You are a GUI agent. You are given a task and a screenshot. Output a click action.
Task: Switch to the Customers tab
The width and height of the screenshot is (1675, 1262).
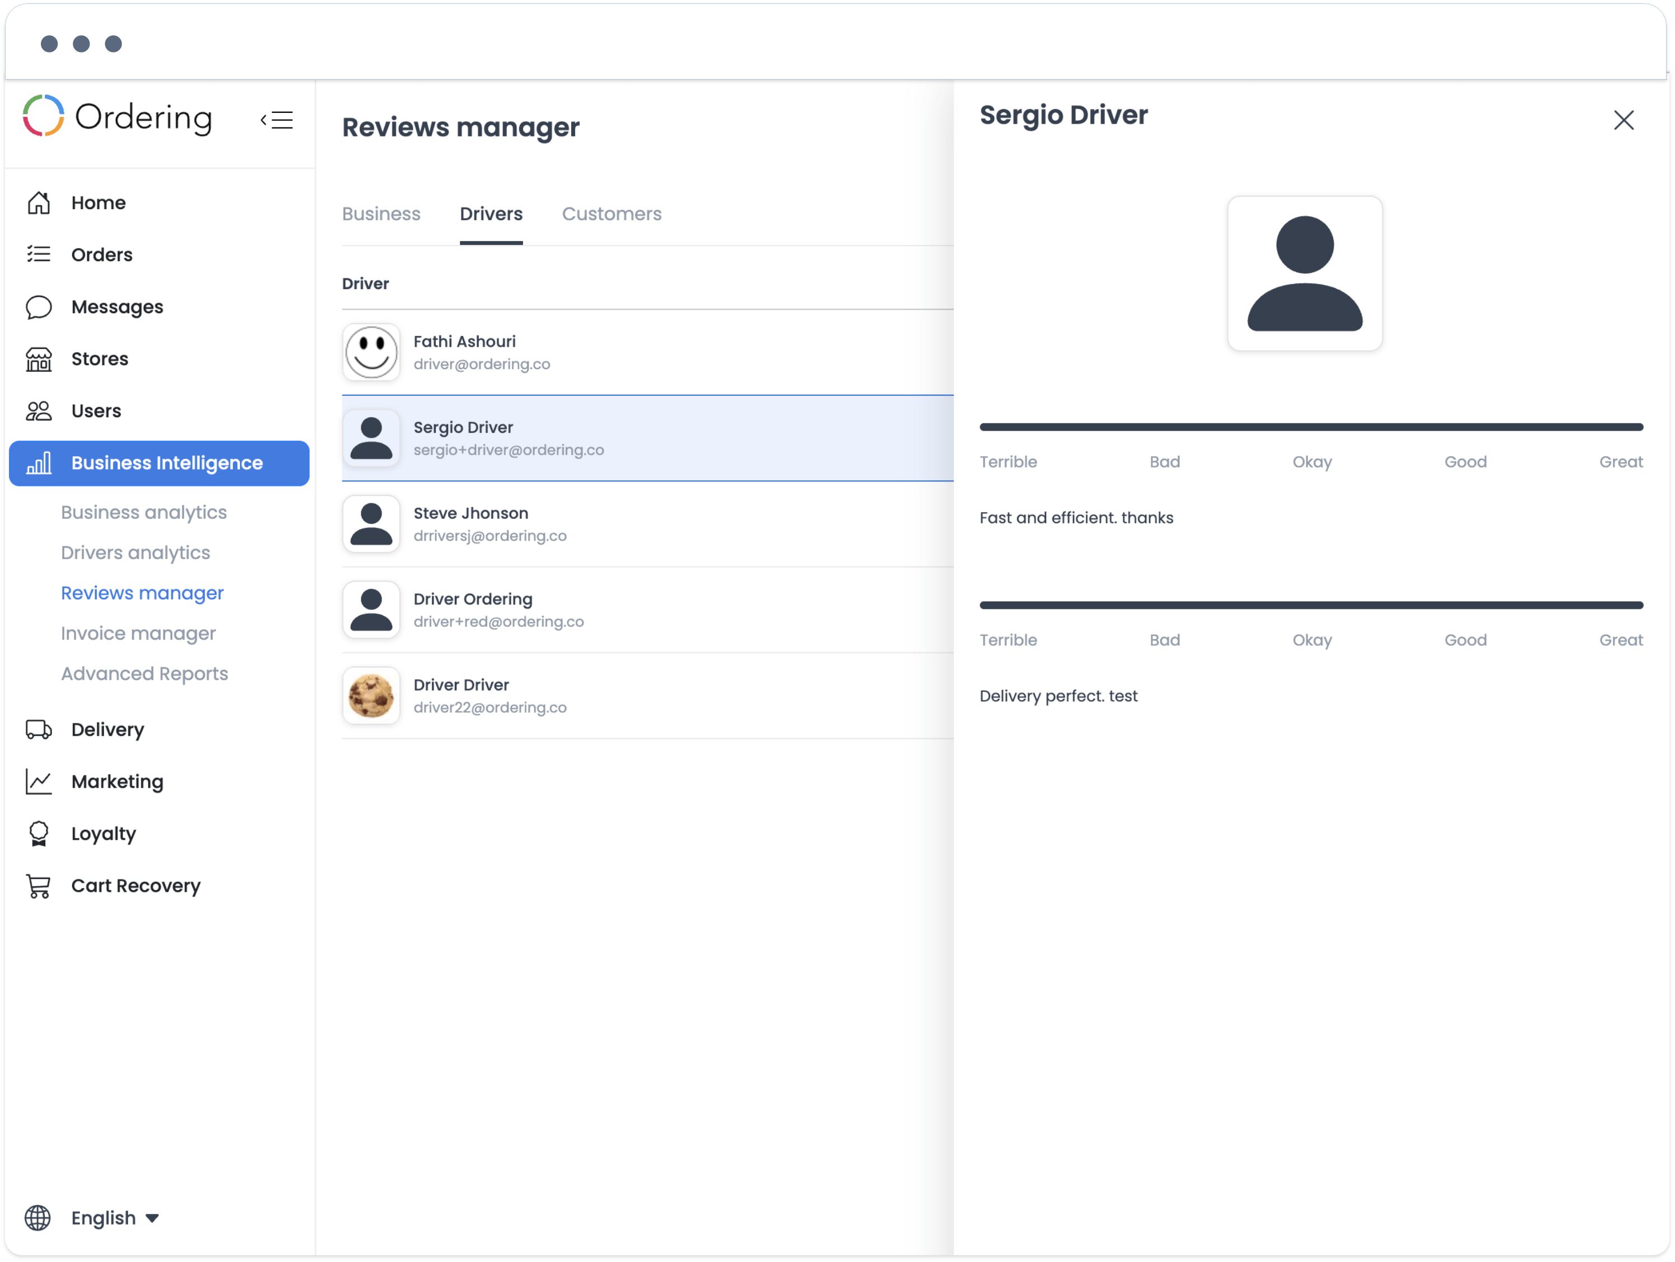point(612,214)
